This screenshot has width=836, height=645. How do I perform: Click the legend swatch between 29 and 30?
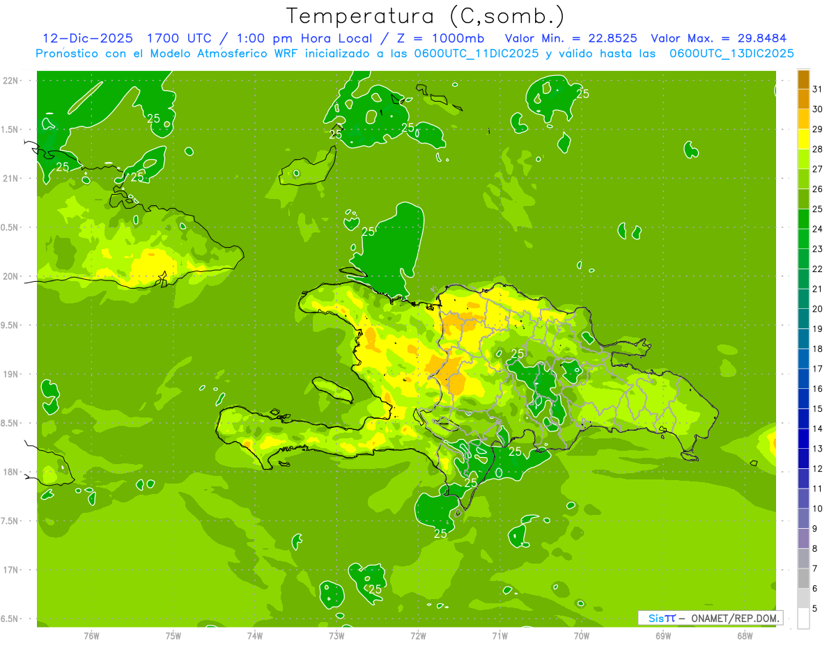803,120
